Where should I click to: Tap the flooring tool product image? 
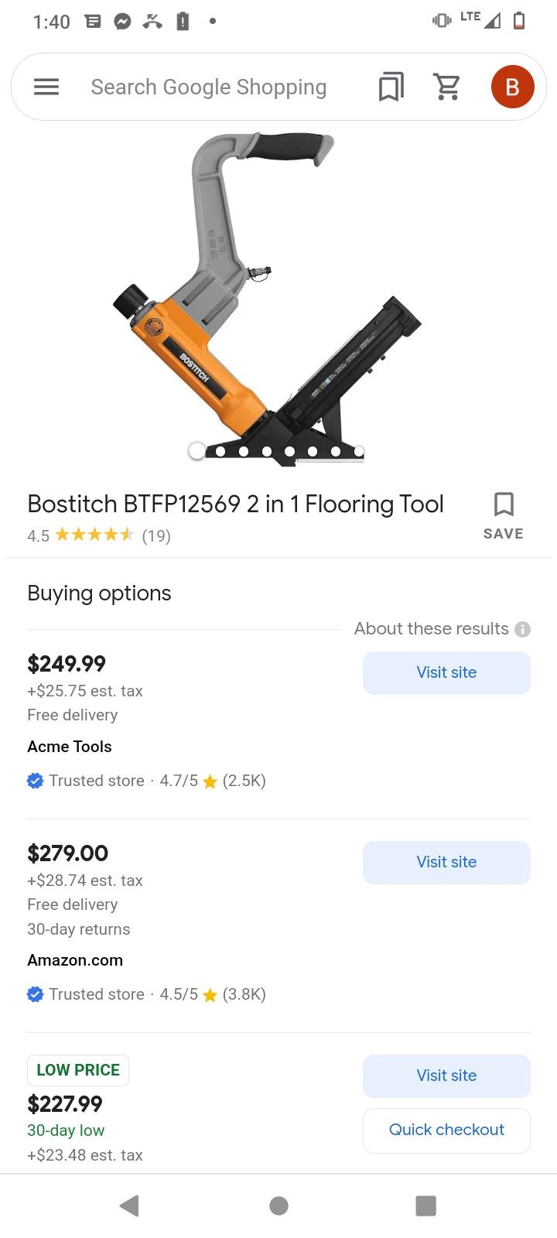click(x=267, y=298)
